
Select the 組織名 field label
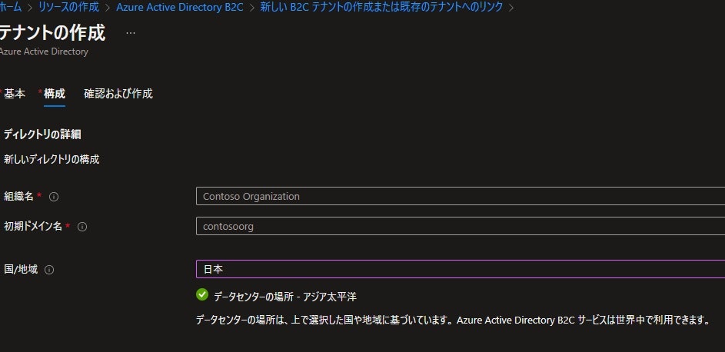coord(18,196)
